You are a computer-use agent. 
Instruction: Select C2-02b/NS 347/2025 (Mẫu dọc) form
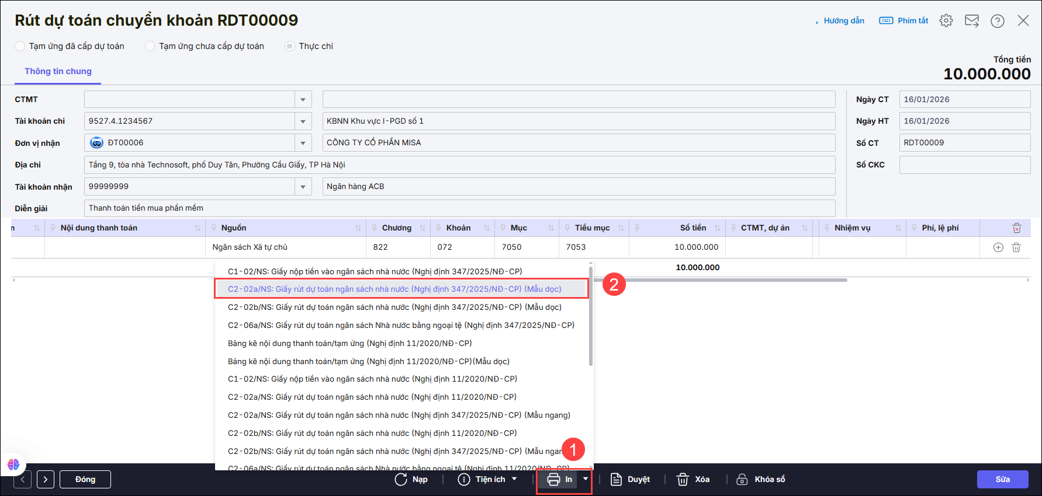[401, 308]
